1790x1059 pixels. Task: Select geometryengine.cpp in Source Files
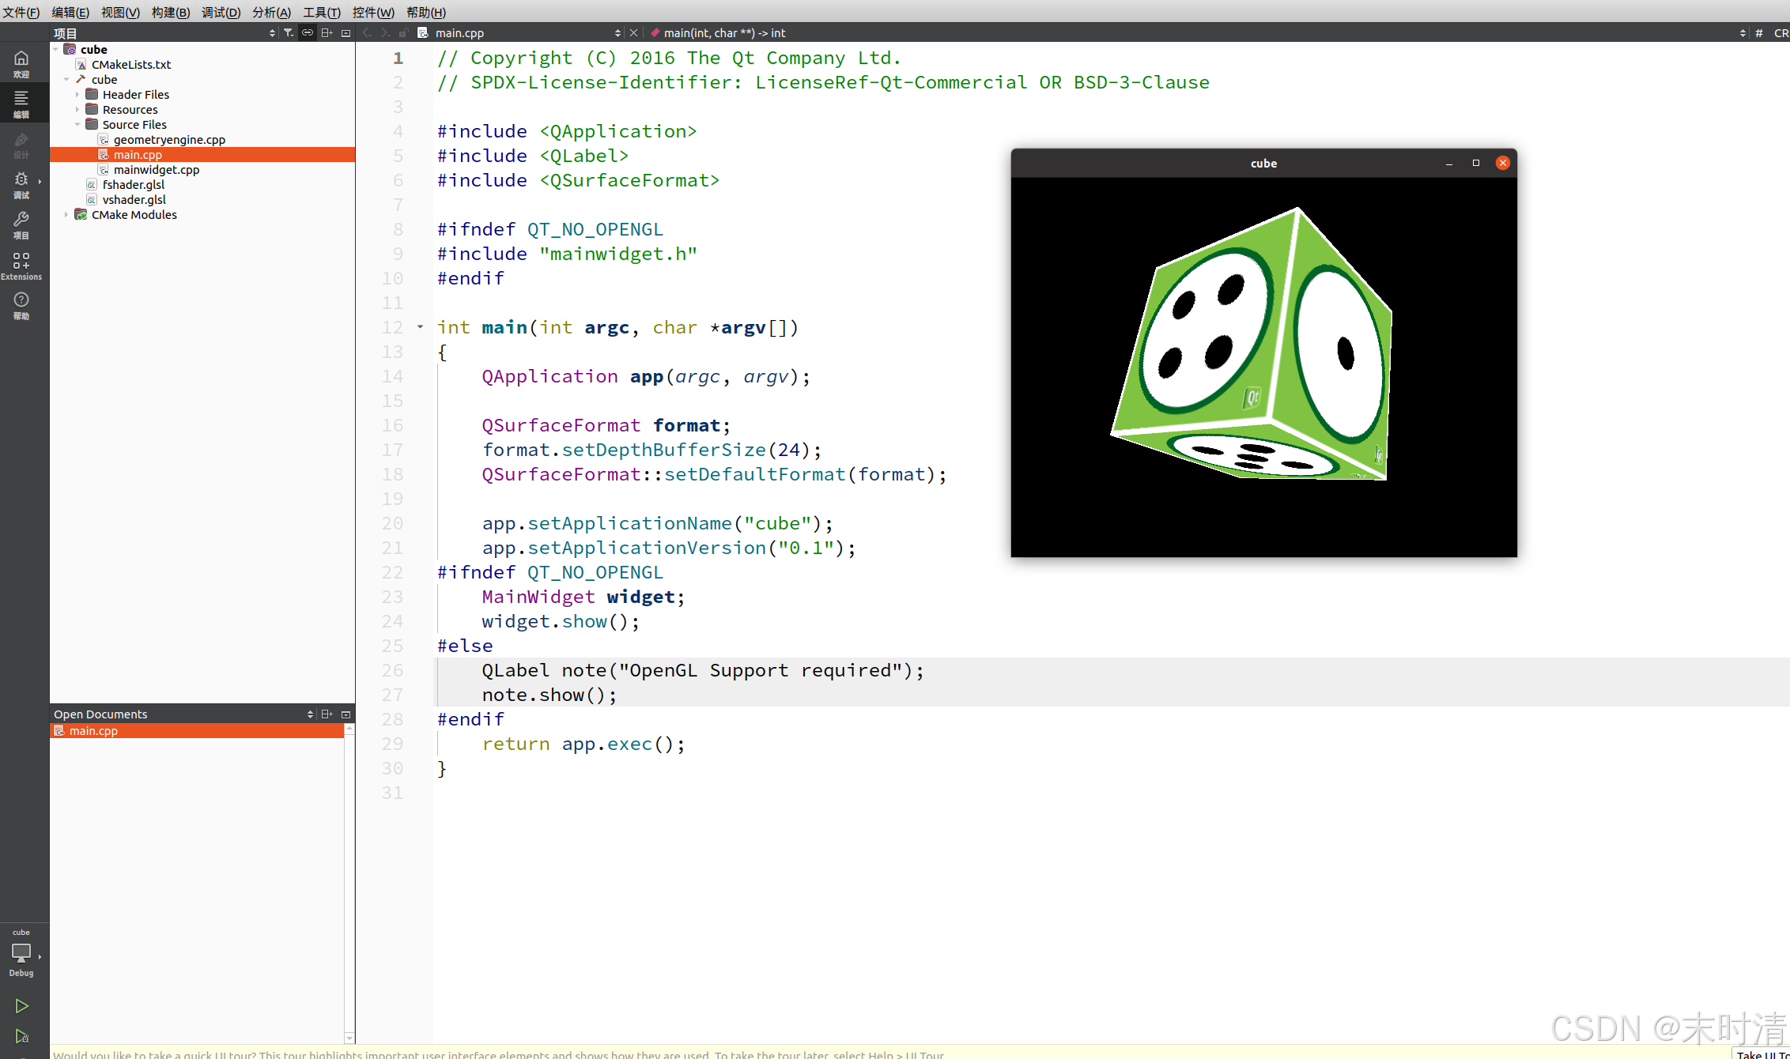(x=169, y=139)
